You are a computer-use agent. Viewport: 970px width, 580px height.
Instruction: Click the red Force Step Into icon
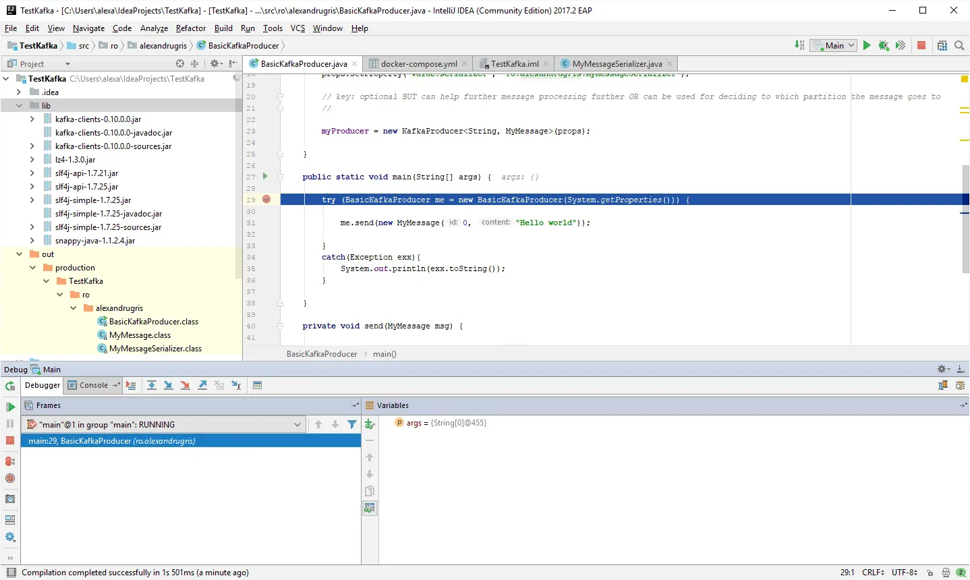(x=186, y=385)
